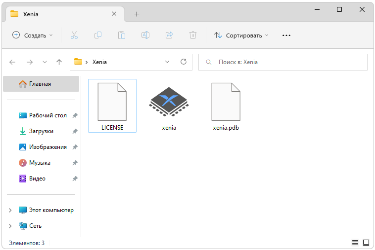This screenshot has height=250, width=375.
Task: Click pin icon next to Изображения
Action: click(x=75, y=147)
